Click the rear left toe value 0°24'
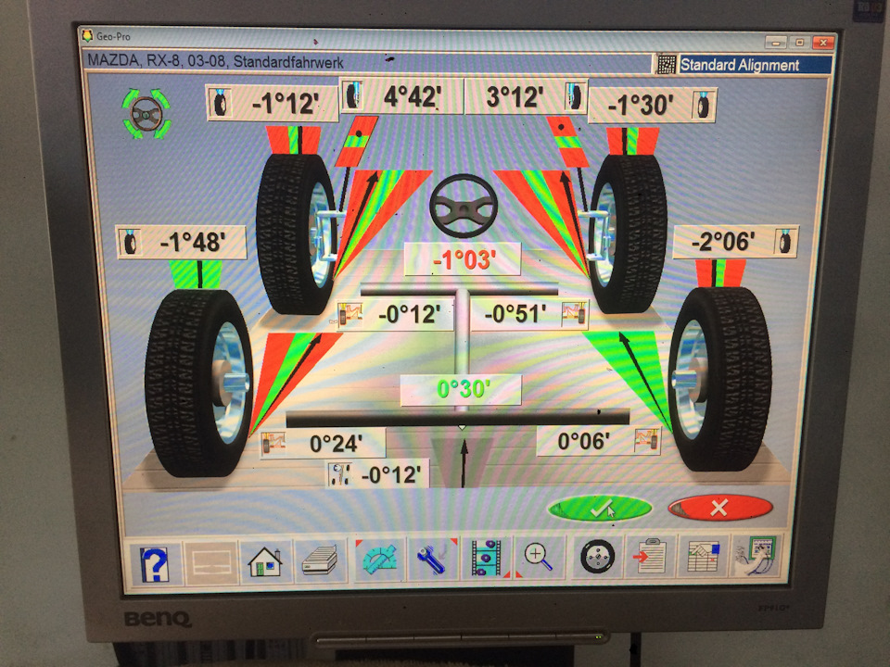The height and width of the screenshot is (667, 890). (x=336, y=444)
